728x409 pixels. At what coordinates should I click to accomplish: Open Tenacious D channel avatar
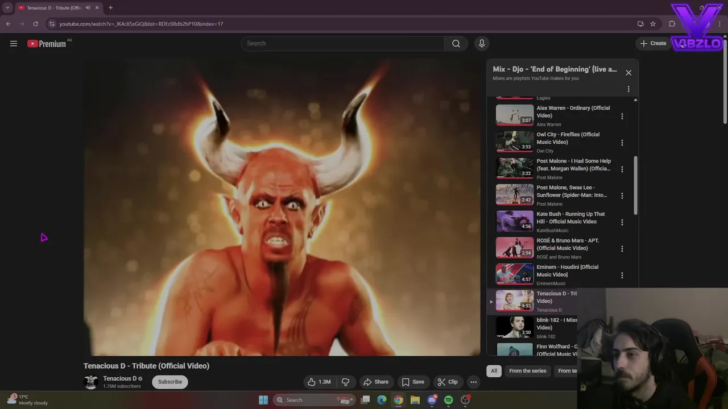pyautogui.click(x=91, y=382)
